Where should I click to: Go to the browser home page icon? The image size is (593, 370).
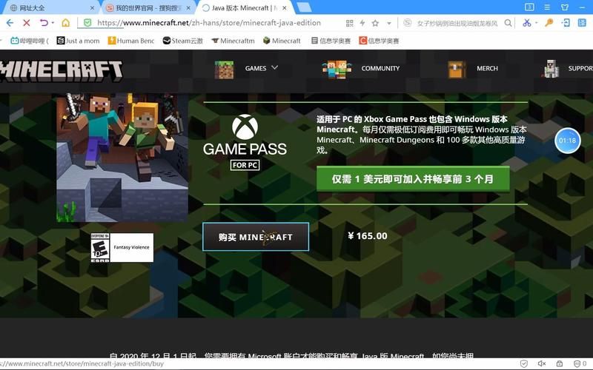click(x=66, y=23)
